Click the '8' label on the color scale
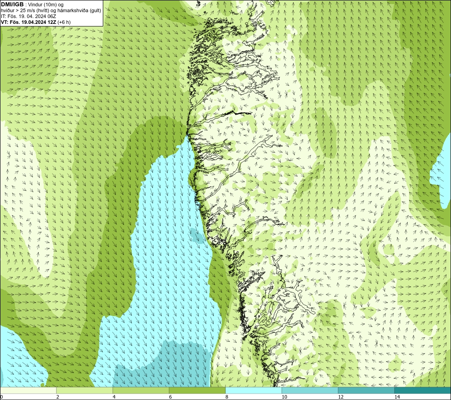This screenshot has width=451, height=400. [x=227, y=397]
